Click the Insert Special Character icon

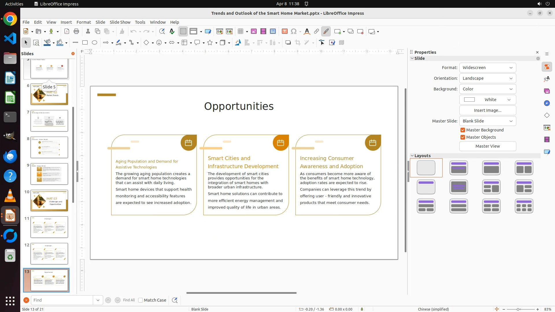(x=294, y=31)
